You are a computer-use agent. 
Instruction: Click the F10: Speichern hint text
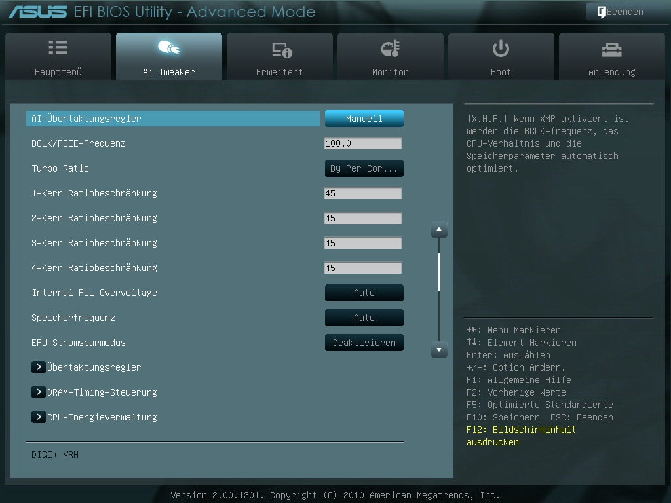[x=503, y=417]
